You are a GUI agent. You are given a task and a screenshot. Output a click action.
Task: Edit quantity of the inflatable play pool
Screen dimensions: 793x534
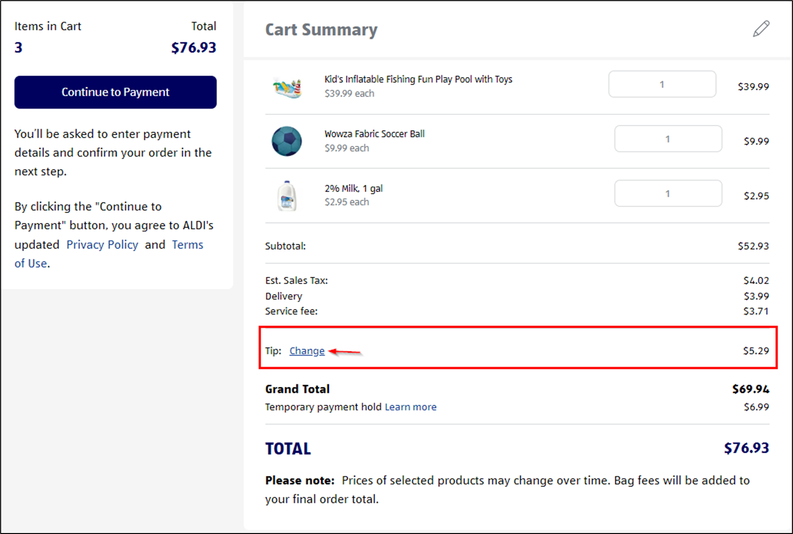coord(662,84)
